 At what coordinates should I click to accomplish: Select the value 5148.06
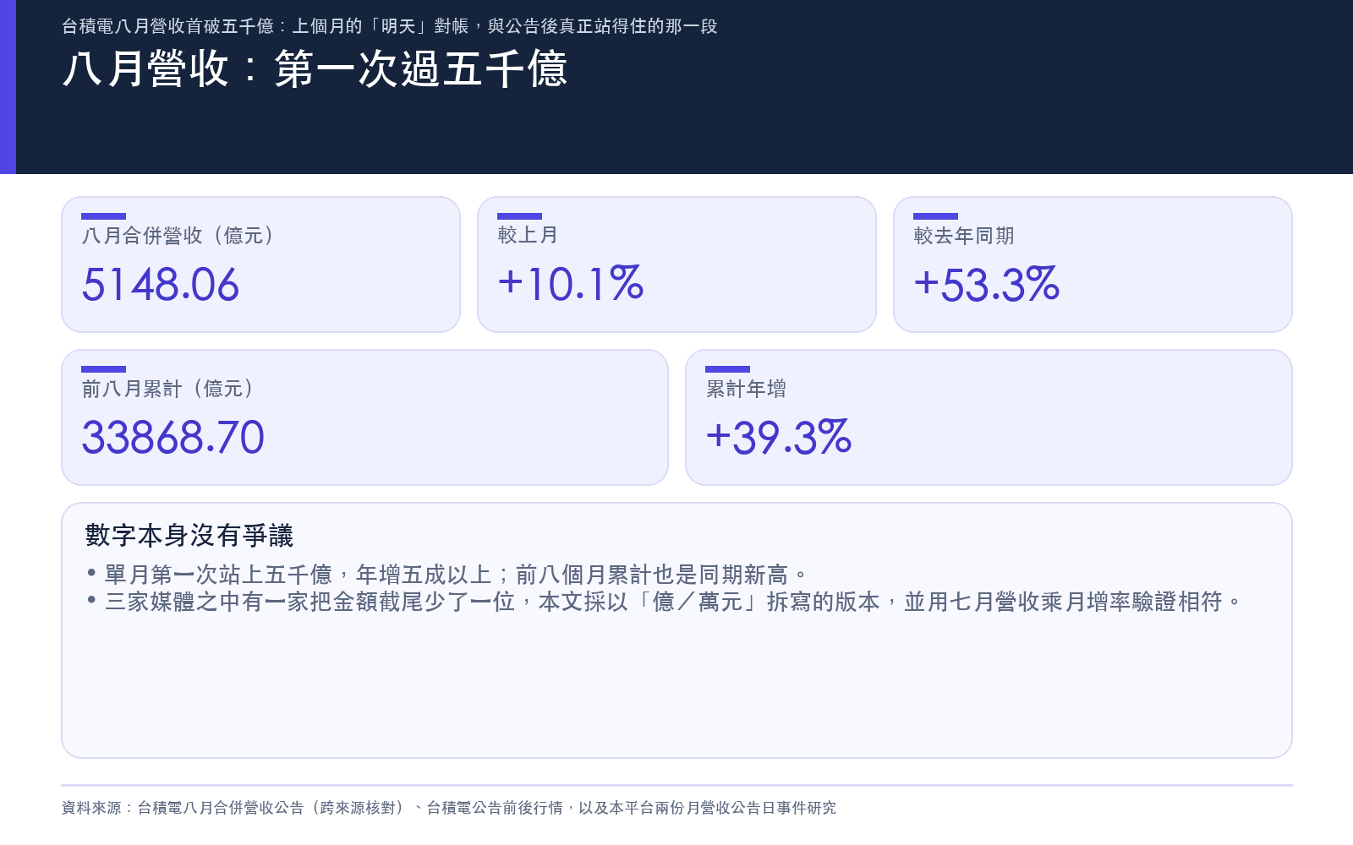[161, 285]
